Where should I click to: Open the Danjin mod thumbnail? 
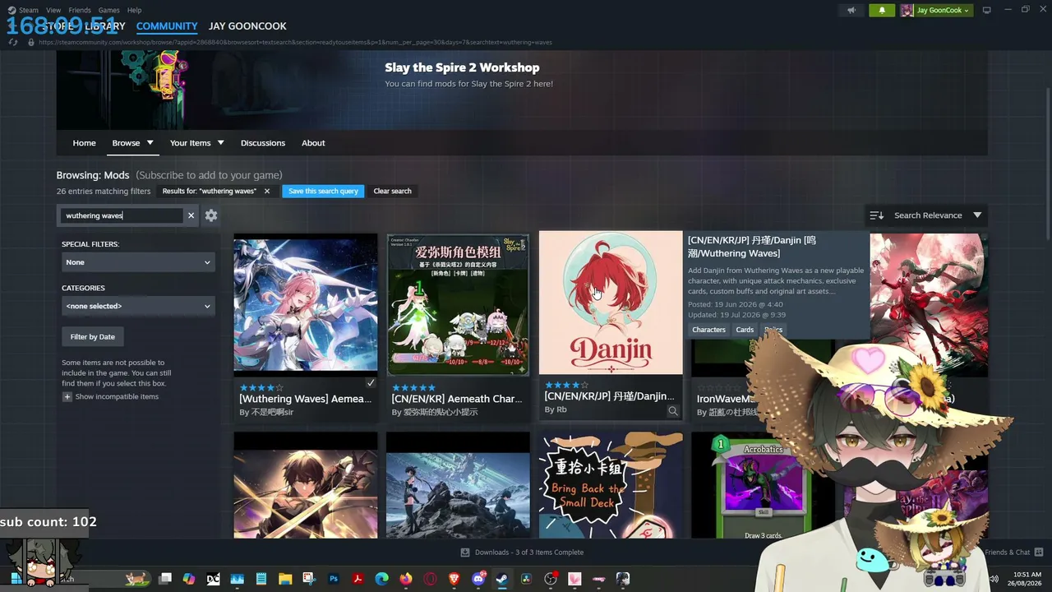(x=611, y=303)
